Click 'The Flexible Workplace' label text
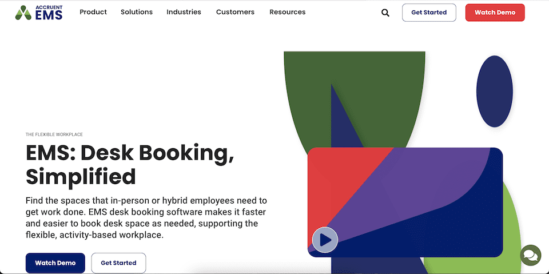The image size is (549, 274). 54,134
